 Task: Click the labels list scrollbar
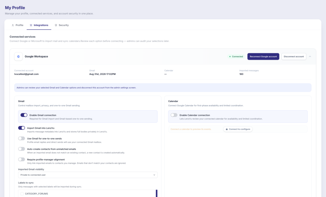coord(157,193)
